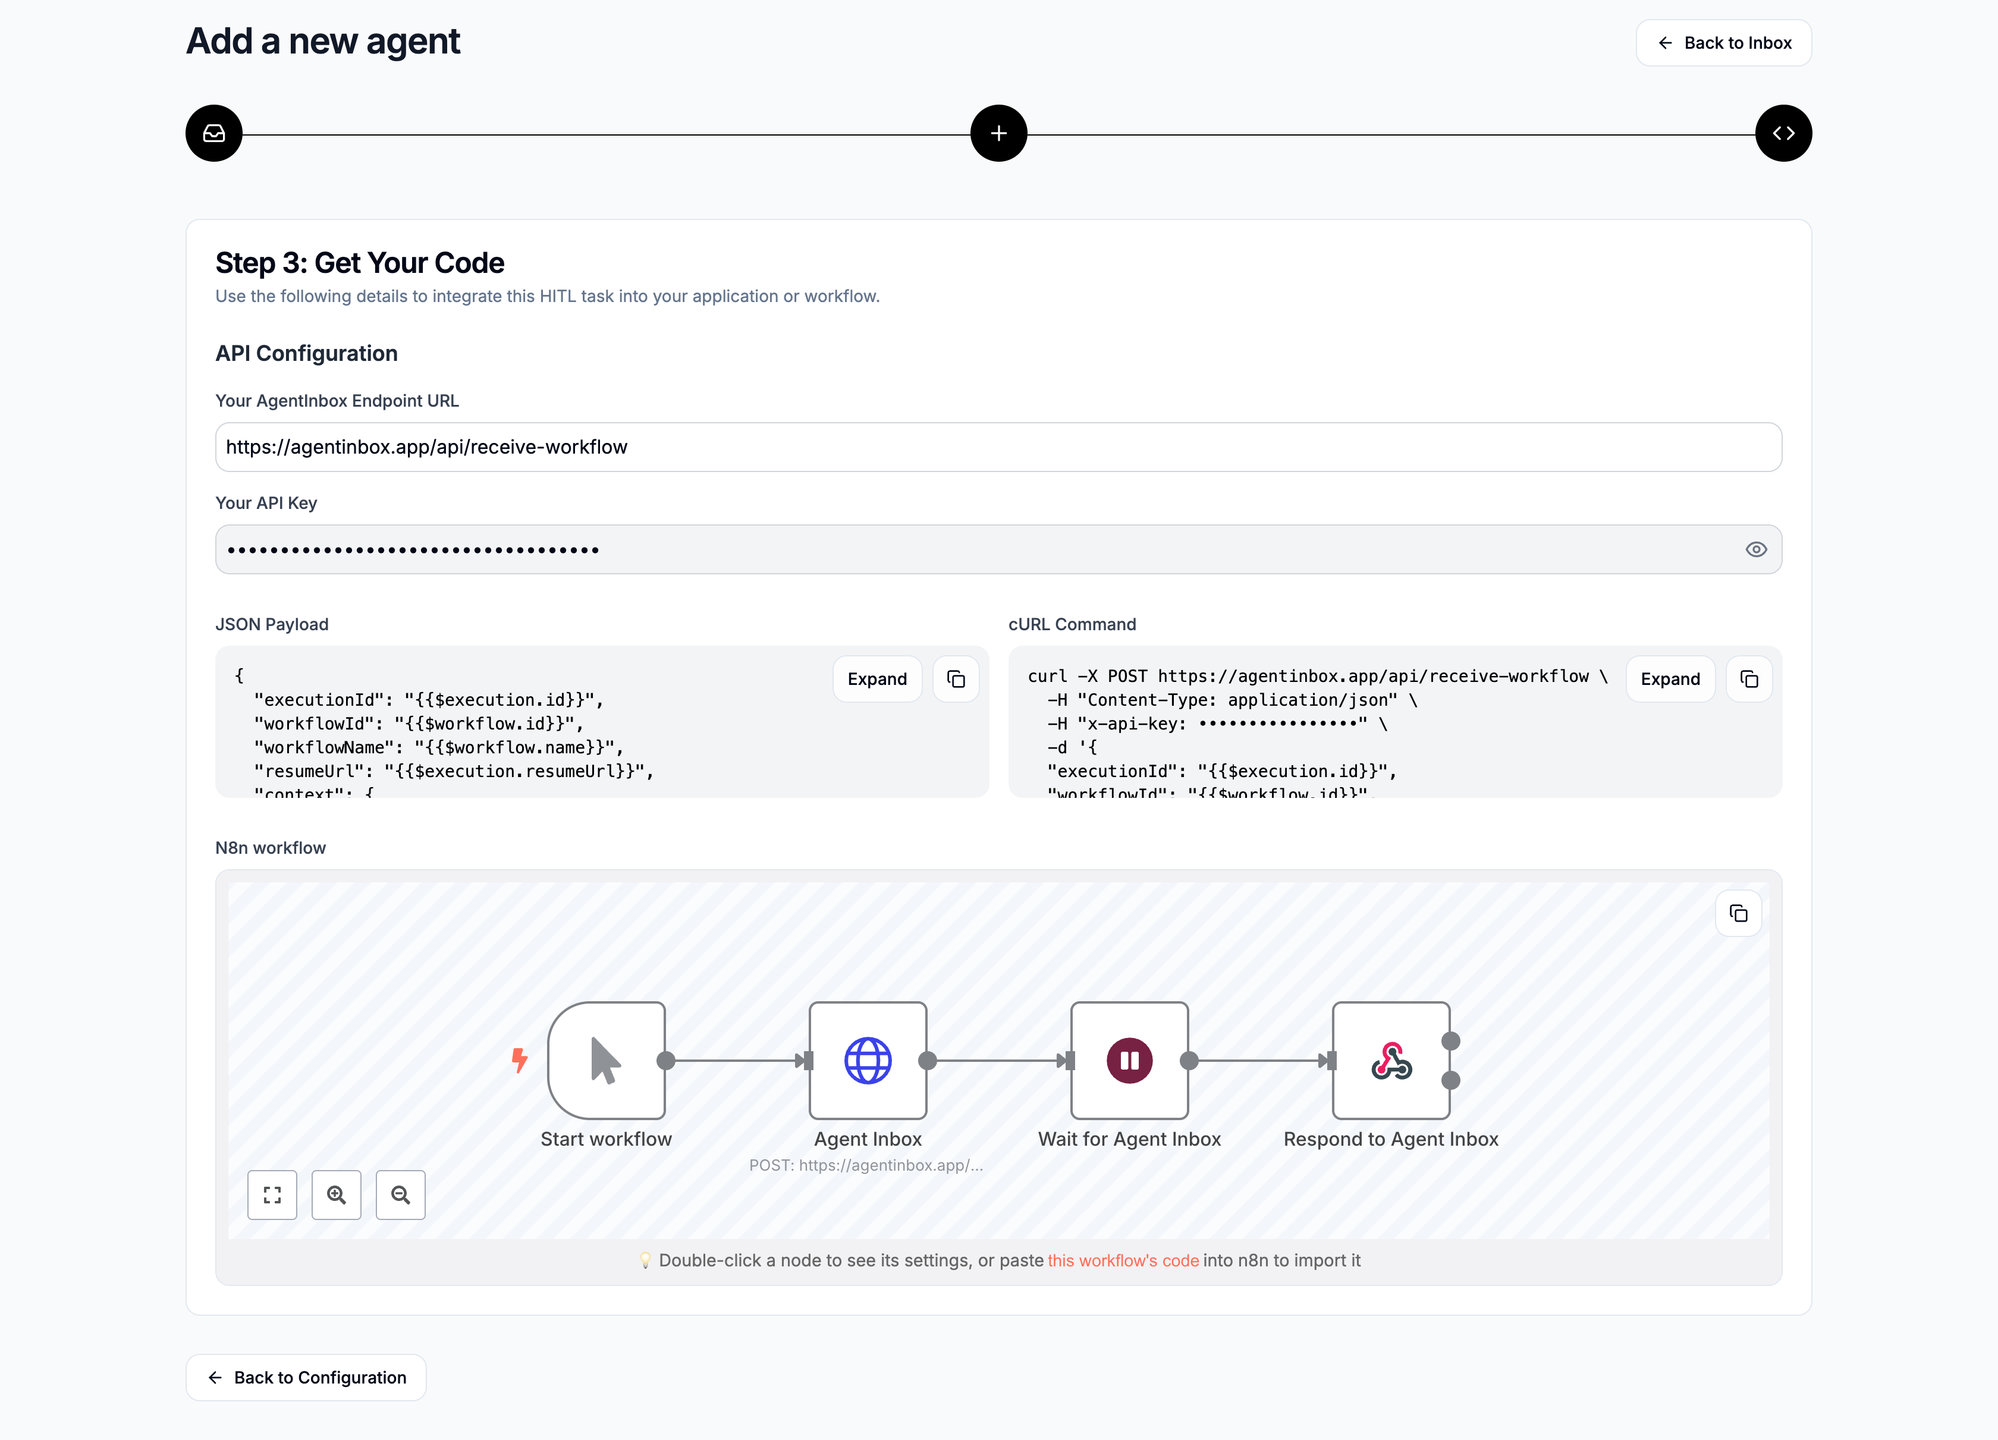Zoom in on the workflow canvas
This screenshot has height=1440, width=1998.
(x=337, y=1195)
